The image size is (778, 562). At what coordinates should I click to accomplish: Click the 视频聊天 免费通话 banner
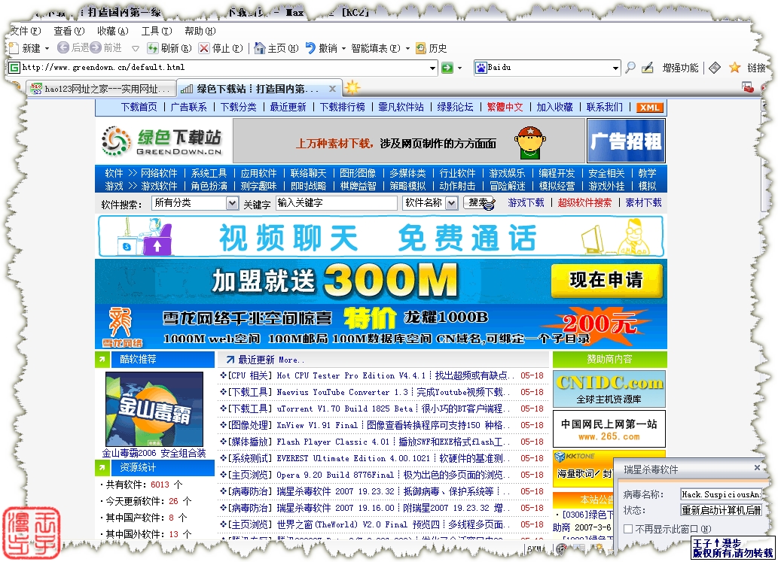pos(380,238)
